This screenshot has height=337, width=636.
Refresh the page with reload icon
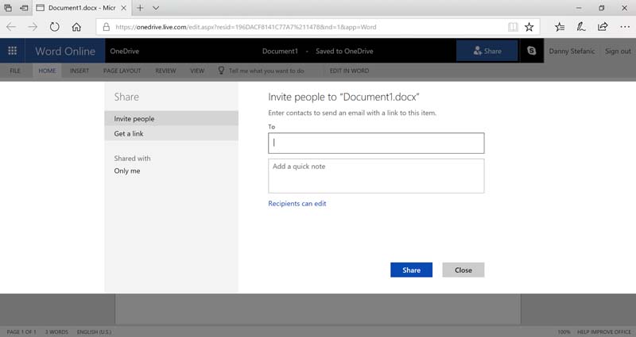54,27
